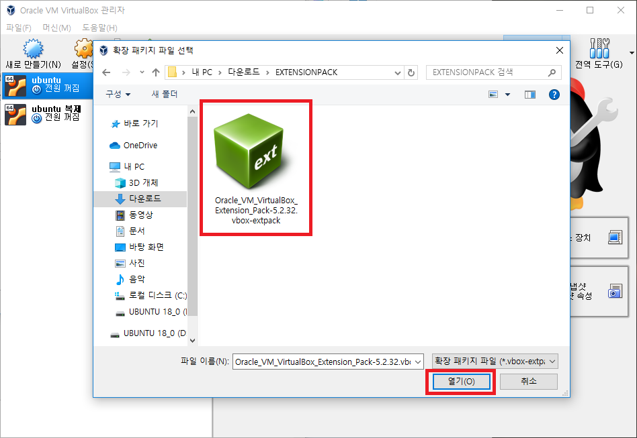Image resolution: width=637 pixels, height=438 pixels.
Task: Open the 도움말(H) menu
Action: pos(100,28)
